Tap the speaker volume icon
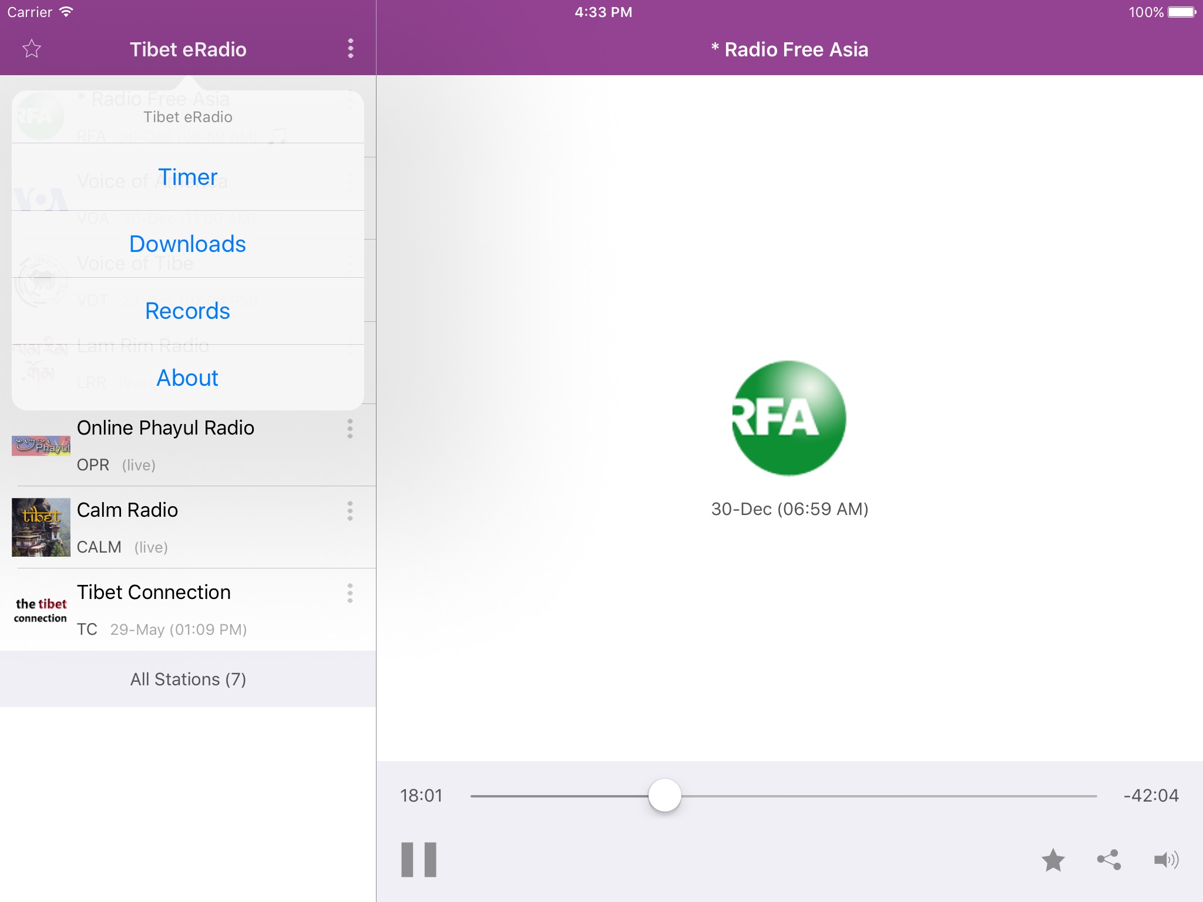 (x=1166, y=860)
